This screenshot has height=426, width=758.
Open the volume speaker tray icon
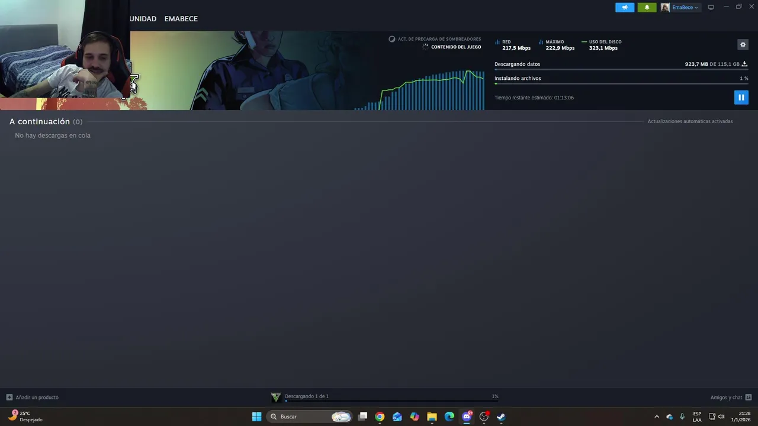coord(721,417)
